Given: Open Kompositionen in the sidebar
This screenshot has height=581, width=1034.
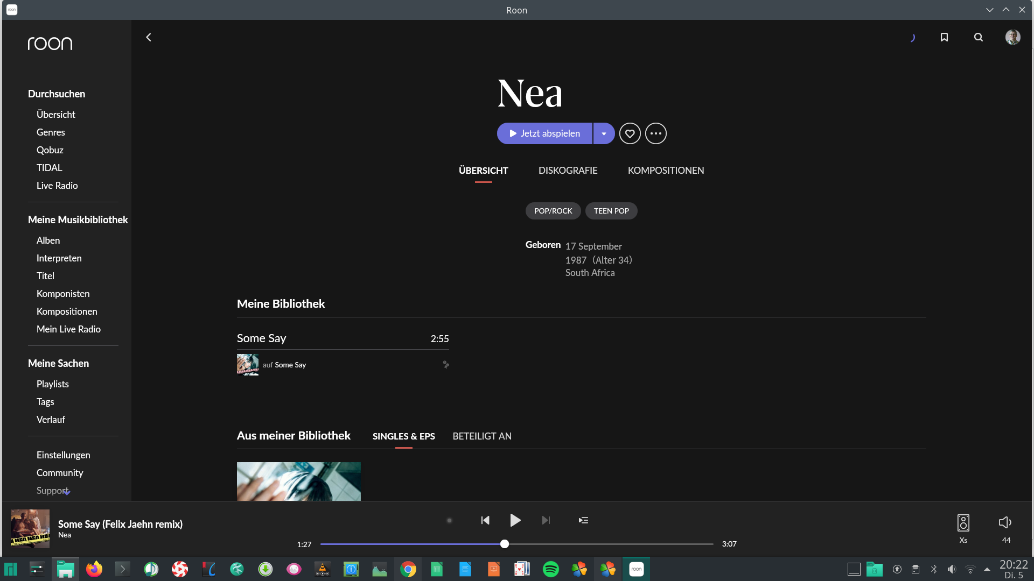Looking at the screenshot, I should tap(67, 311).
